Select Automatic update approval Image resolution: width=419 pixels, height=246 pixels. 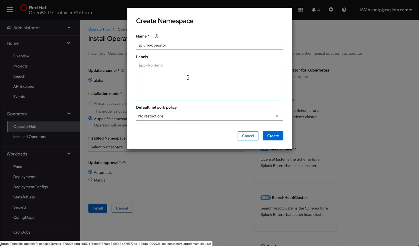(90, 172)
